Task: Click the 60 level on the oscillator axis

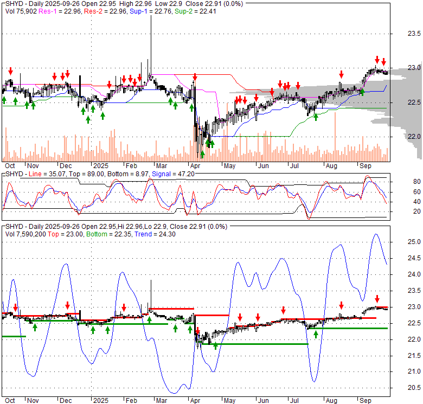Action: [417, 192]
